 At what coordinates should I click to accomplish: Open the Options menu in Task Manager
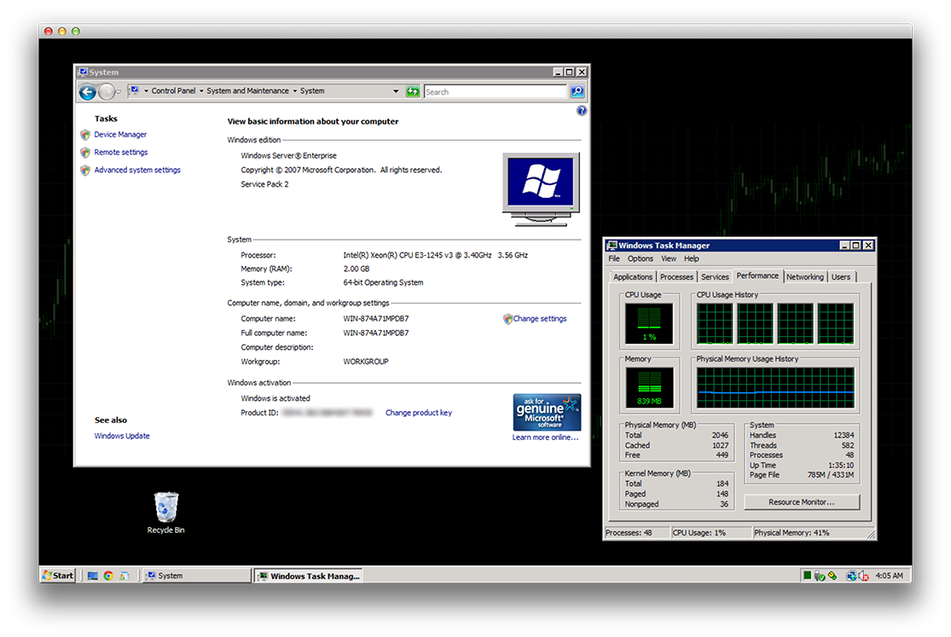coord(640,259)
